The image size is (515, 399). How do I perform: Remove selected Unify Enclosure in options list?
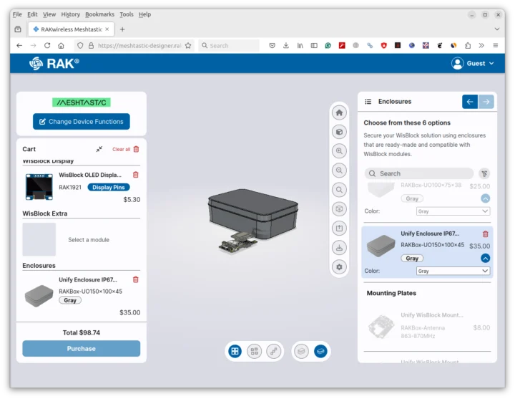coord(486,234)
